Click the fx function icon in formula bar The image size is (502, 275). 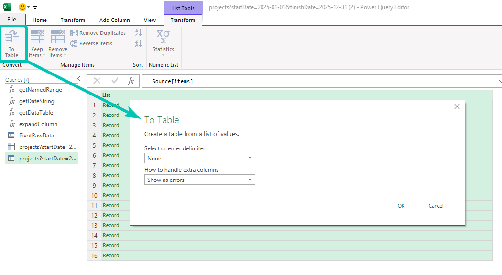tap(131, 81)
